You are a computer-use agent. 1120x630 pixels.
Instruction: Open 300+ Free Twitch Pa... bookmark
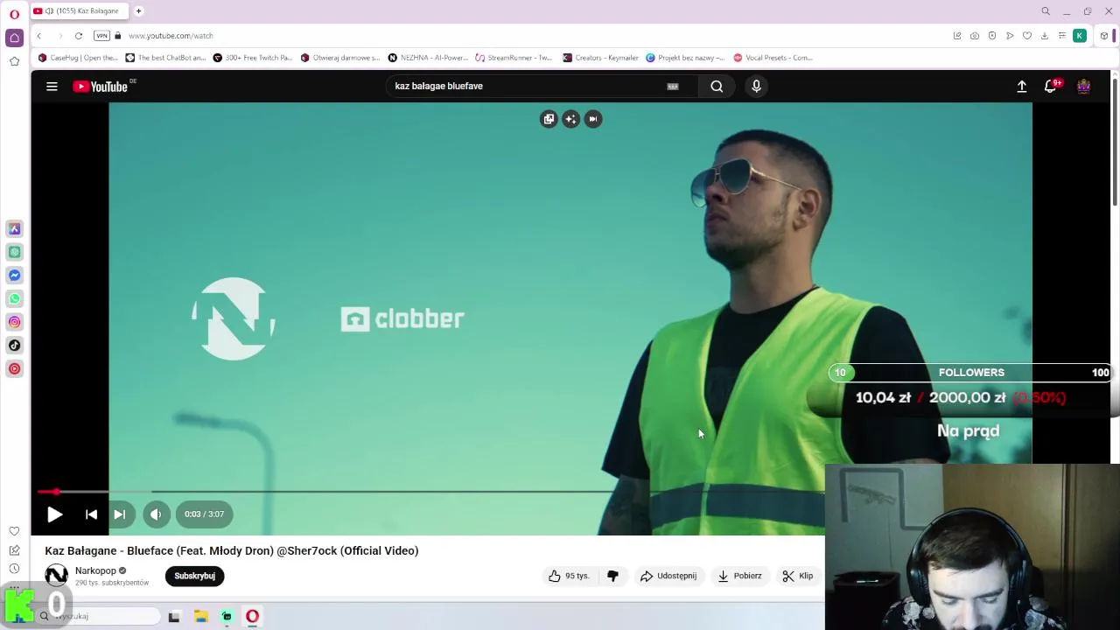coord(252,58)
